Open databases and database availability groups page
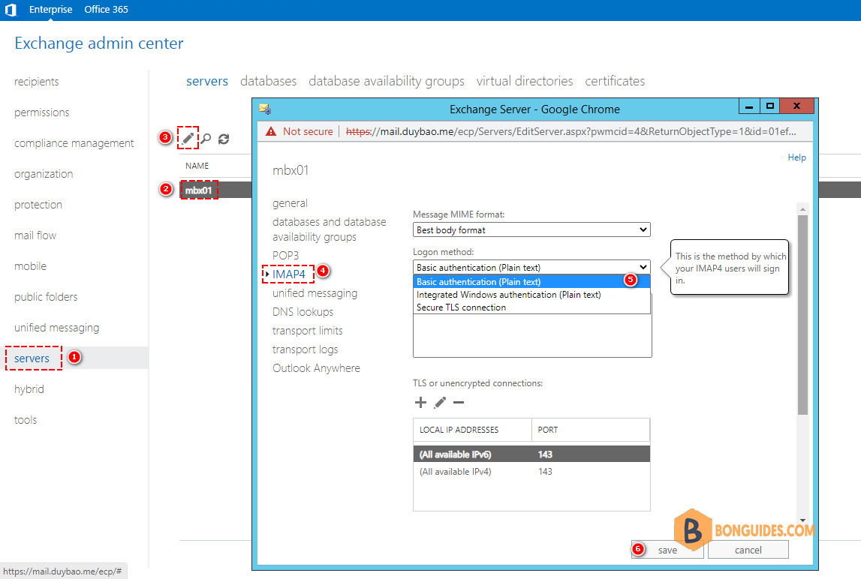 coord(329,229)
